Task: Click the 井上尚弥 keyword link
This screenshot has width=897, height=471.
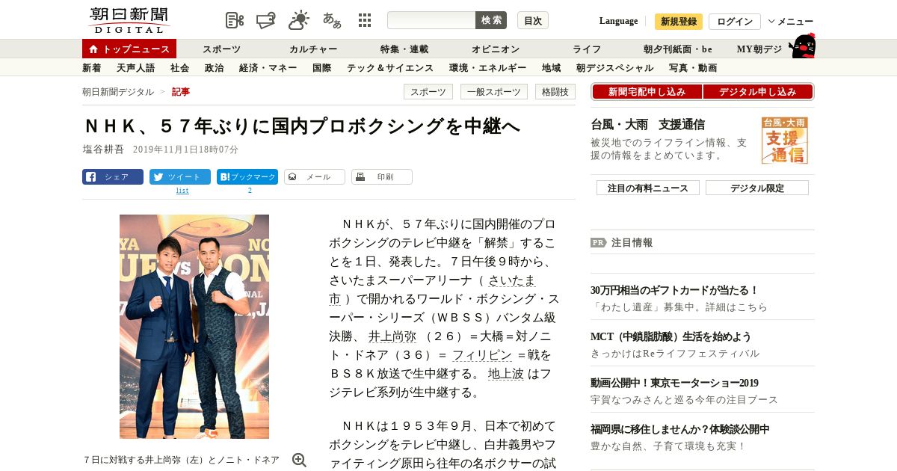Action: tap(393, 336)
